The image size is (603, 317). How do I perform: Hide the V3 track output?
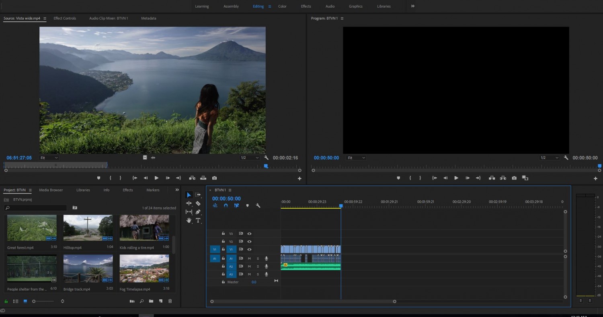click(x=249, y=234)
